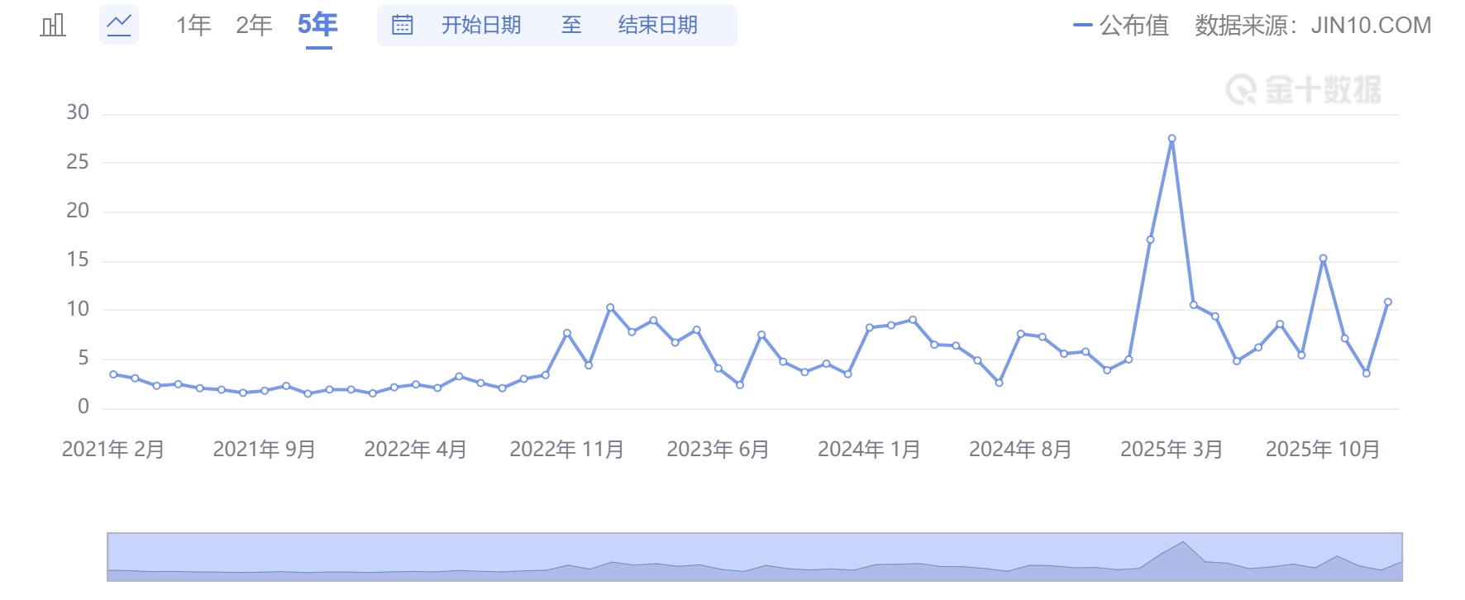Click the data point above 2024年 8月
1465x600 pixels.
(1020, 334)
